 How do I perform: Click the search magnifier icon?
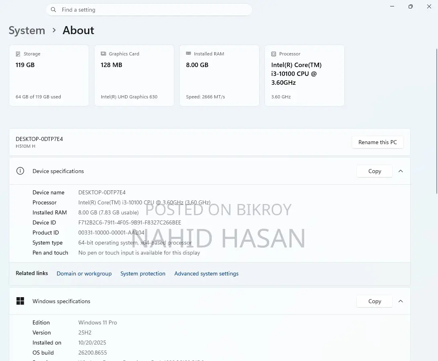53,10
